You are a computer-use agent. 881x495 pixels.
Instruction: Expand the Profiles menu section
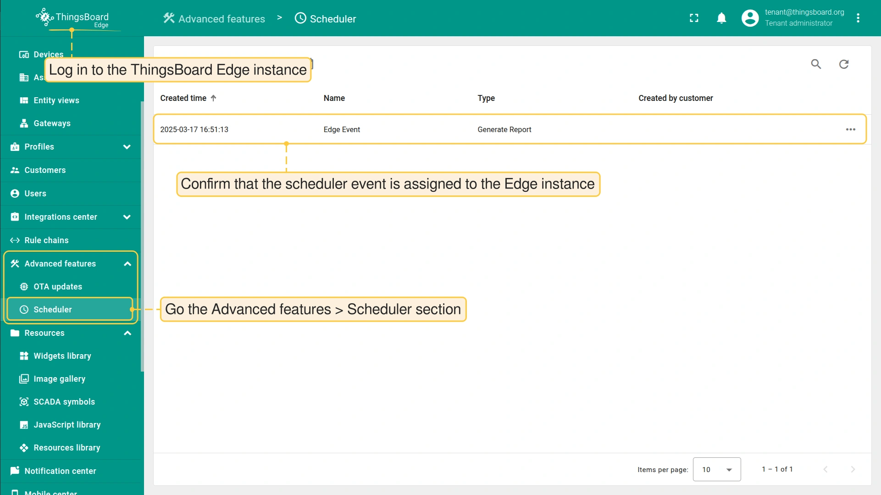127,147
